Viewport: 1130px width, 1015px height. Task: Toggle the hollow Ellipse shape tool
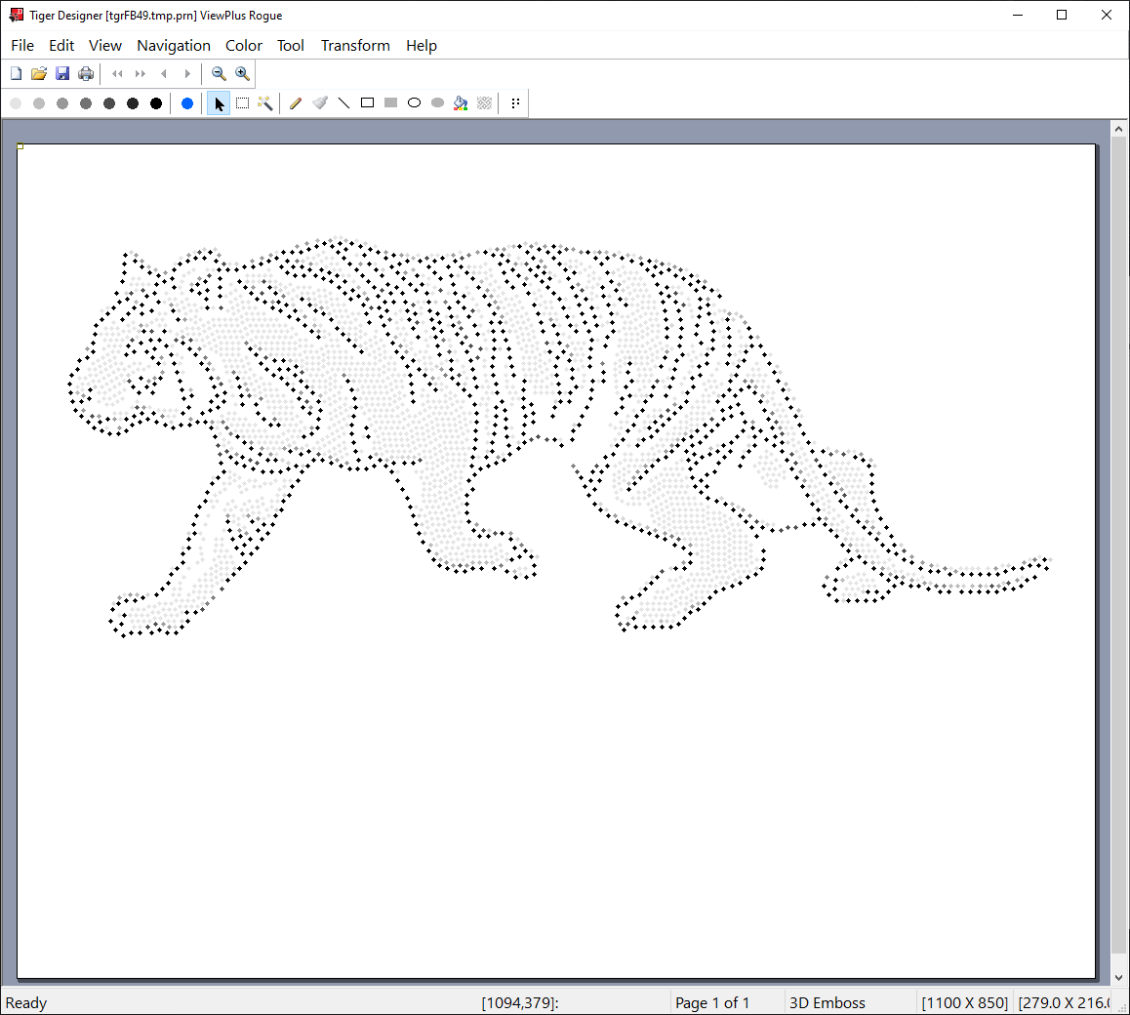pyautogui.click(x=414, y=103)
